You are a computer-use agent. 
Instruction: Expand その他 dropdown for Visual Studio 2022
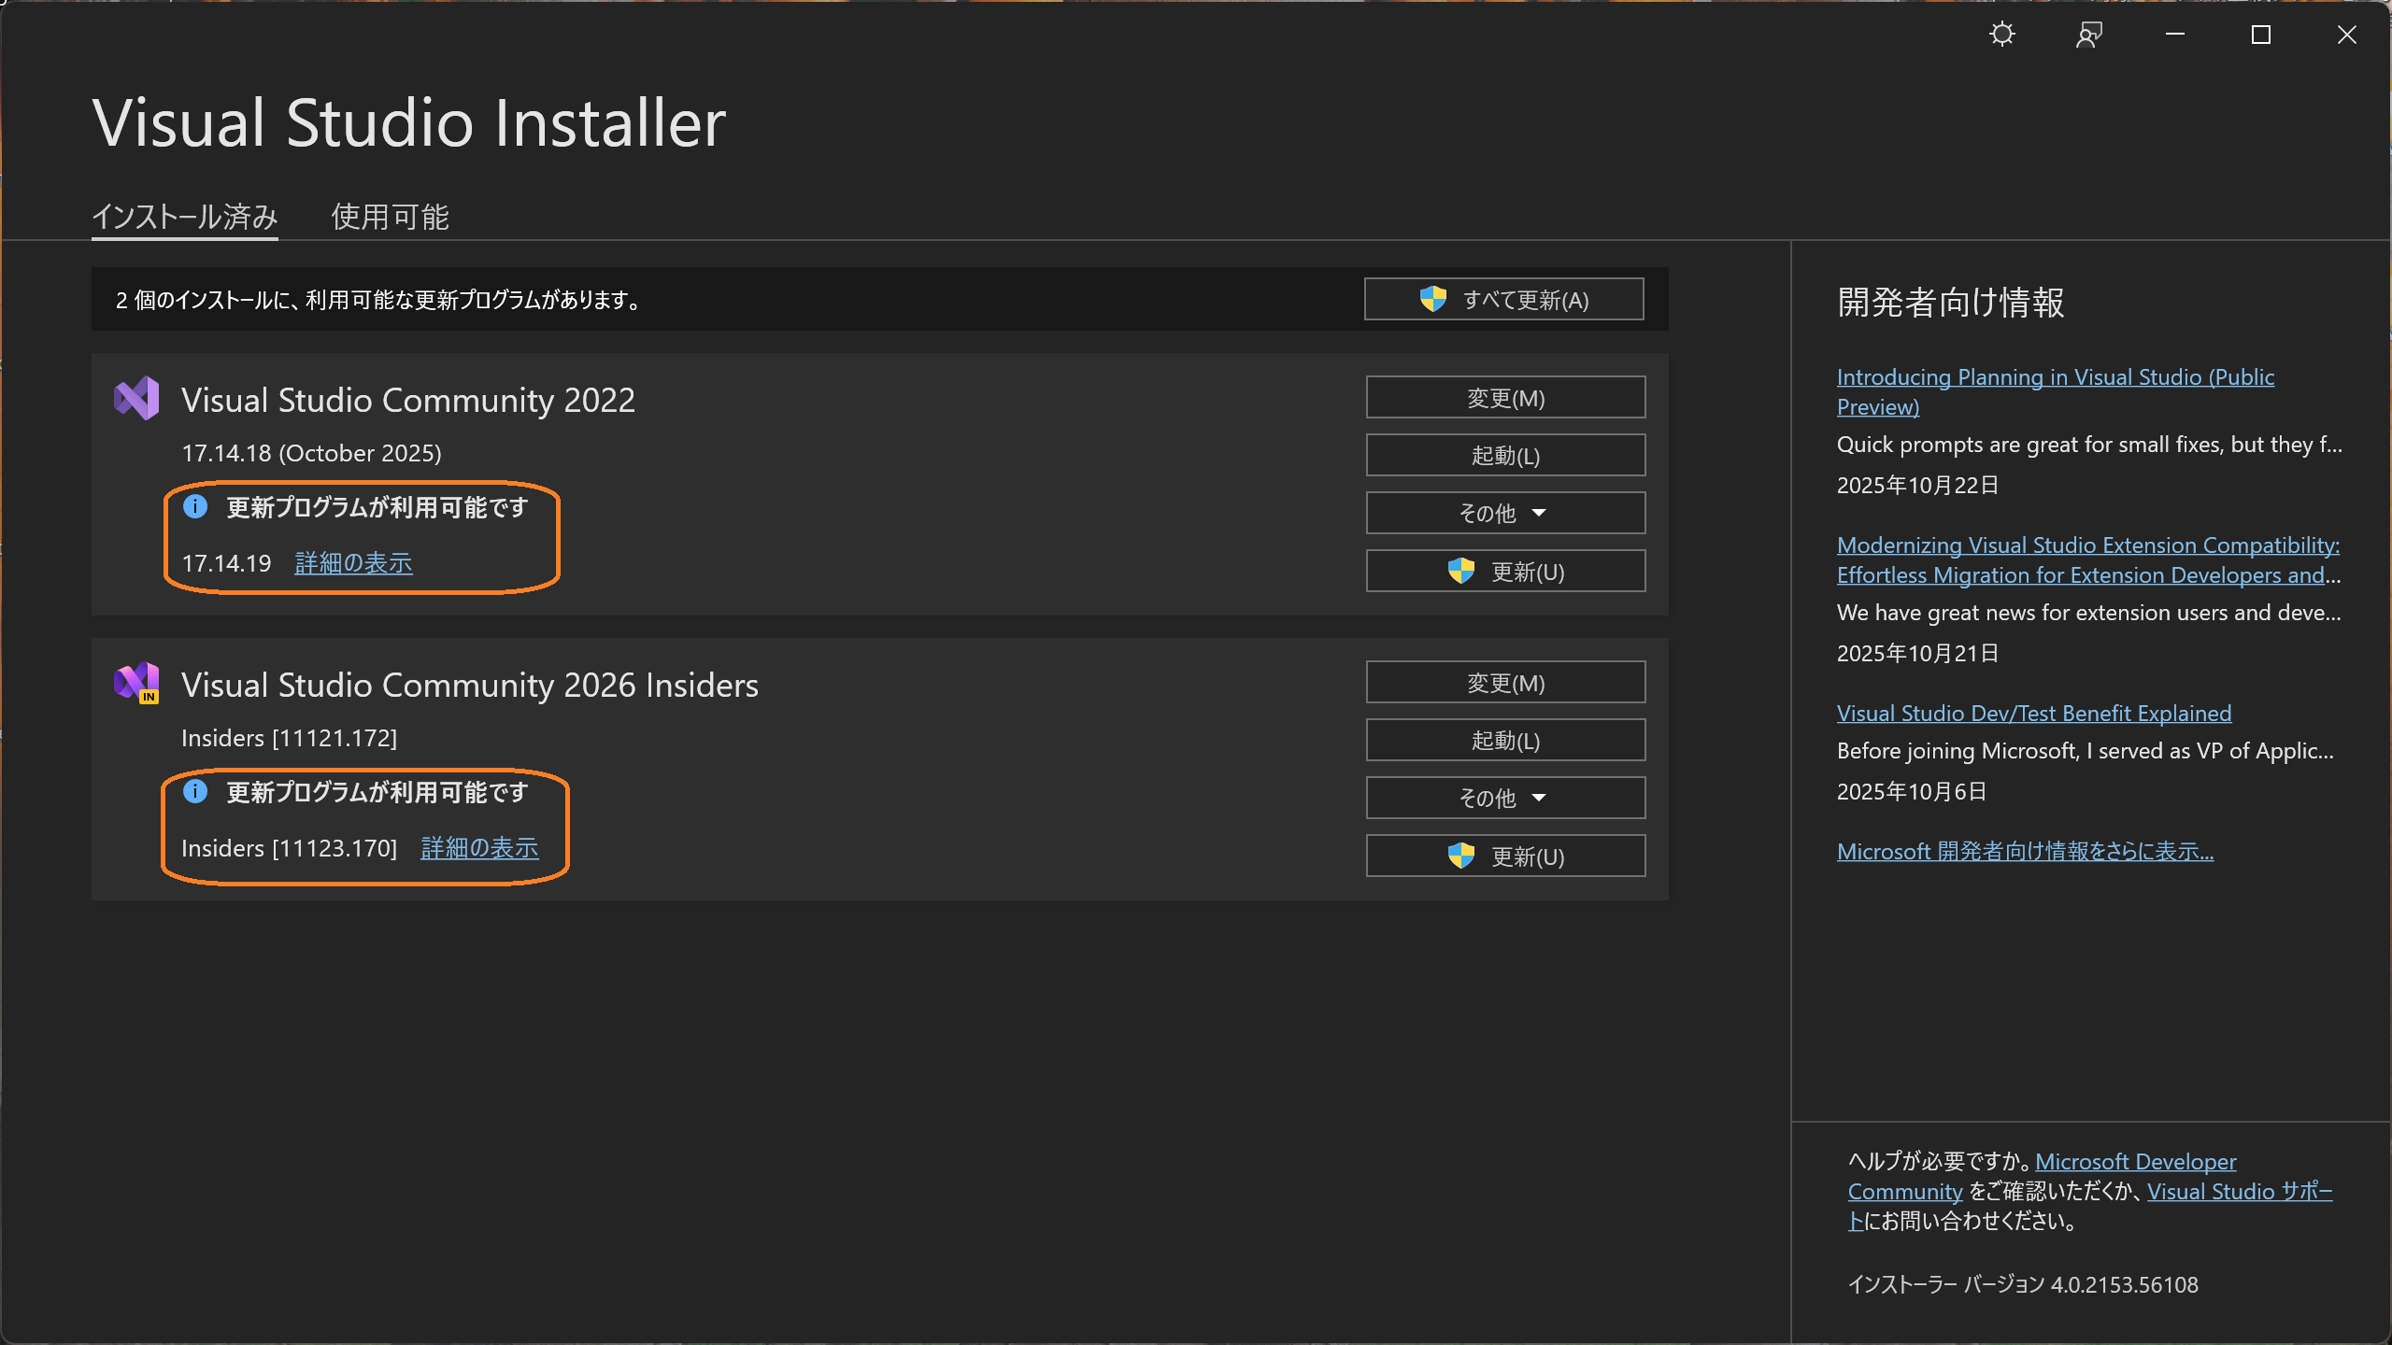(x=1505, y=513)
